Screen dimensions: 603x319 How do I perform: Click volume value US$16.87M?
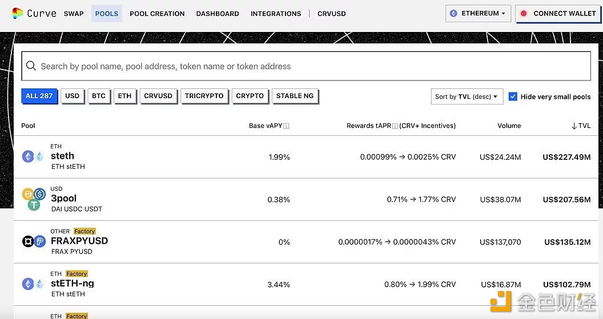pos(501,285)
